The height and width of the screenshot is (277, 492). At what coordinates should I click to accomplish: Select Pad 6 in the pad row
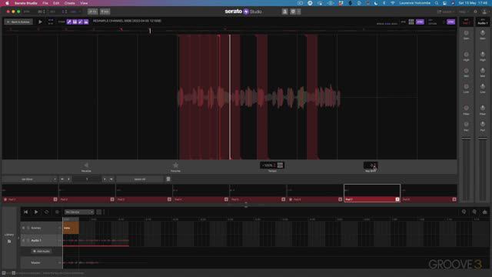[315, 193]
